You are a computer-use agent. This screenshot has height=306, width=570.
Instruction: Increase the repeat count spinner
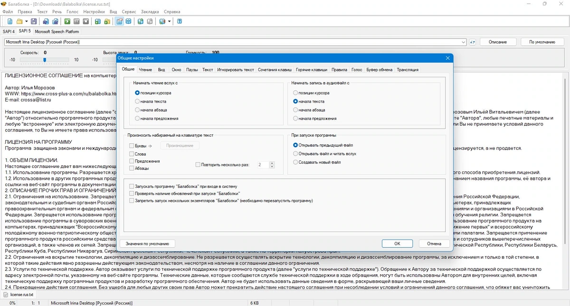click(x=272, y=163)
